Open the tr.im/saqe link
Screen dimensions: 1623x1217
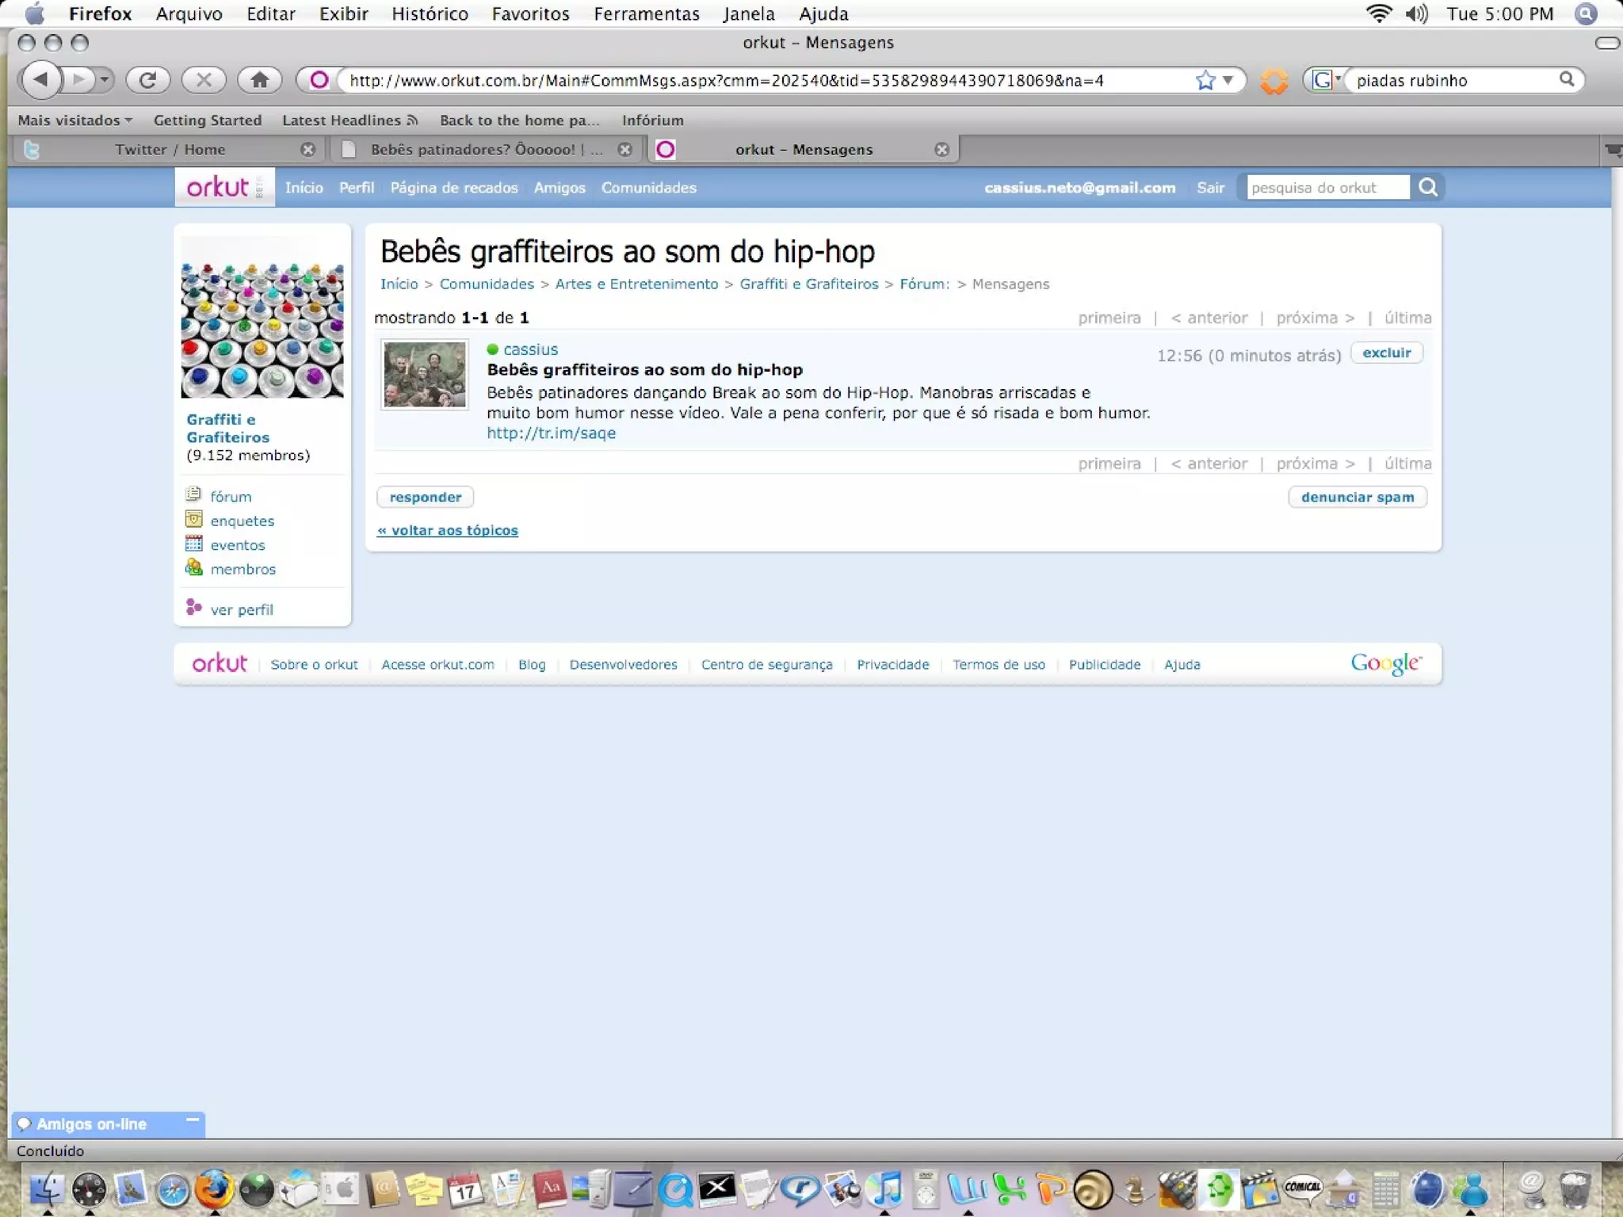point(551,433)
